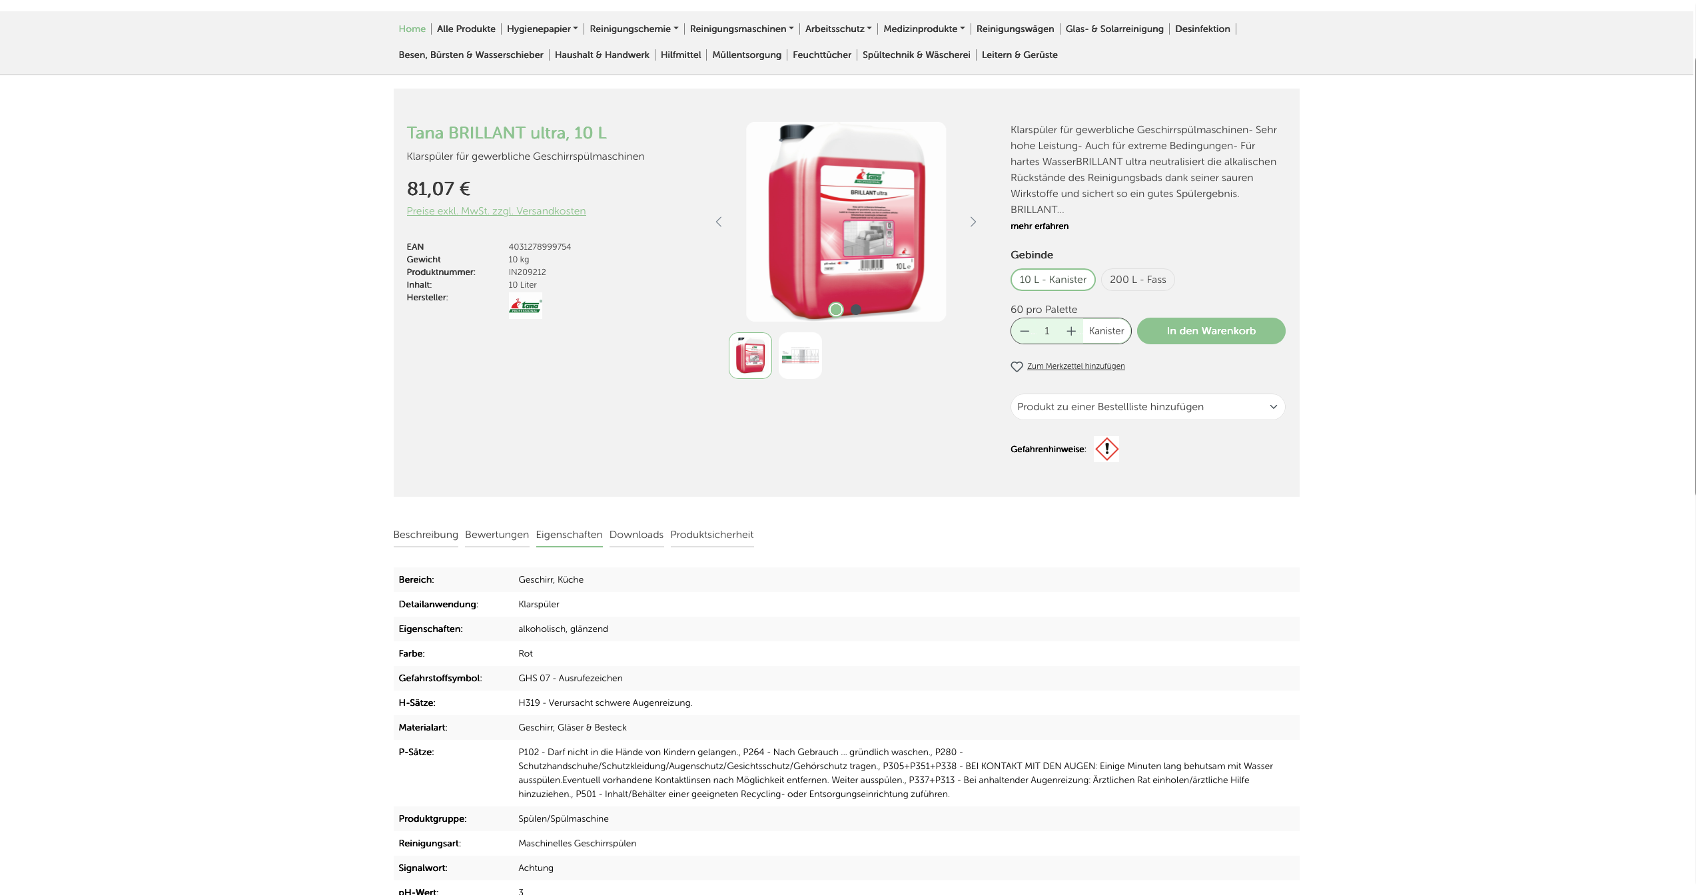
Task: Expand the Reinigungsmaschinen menu
Action: point(741,29)
